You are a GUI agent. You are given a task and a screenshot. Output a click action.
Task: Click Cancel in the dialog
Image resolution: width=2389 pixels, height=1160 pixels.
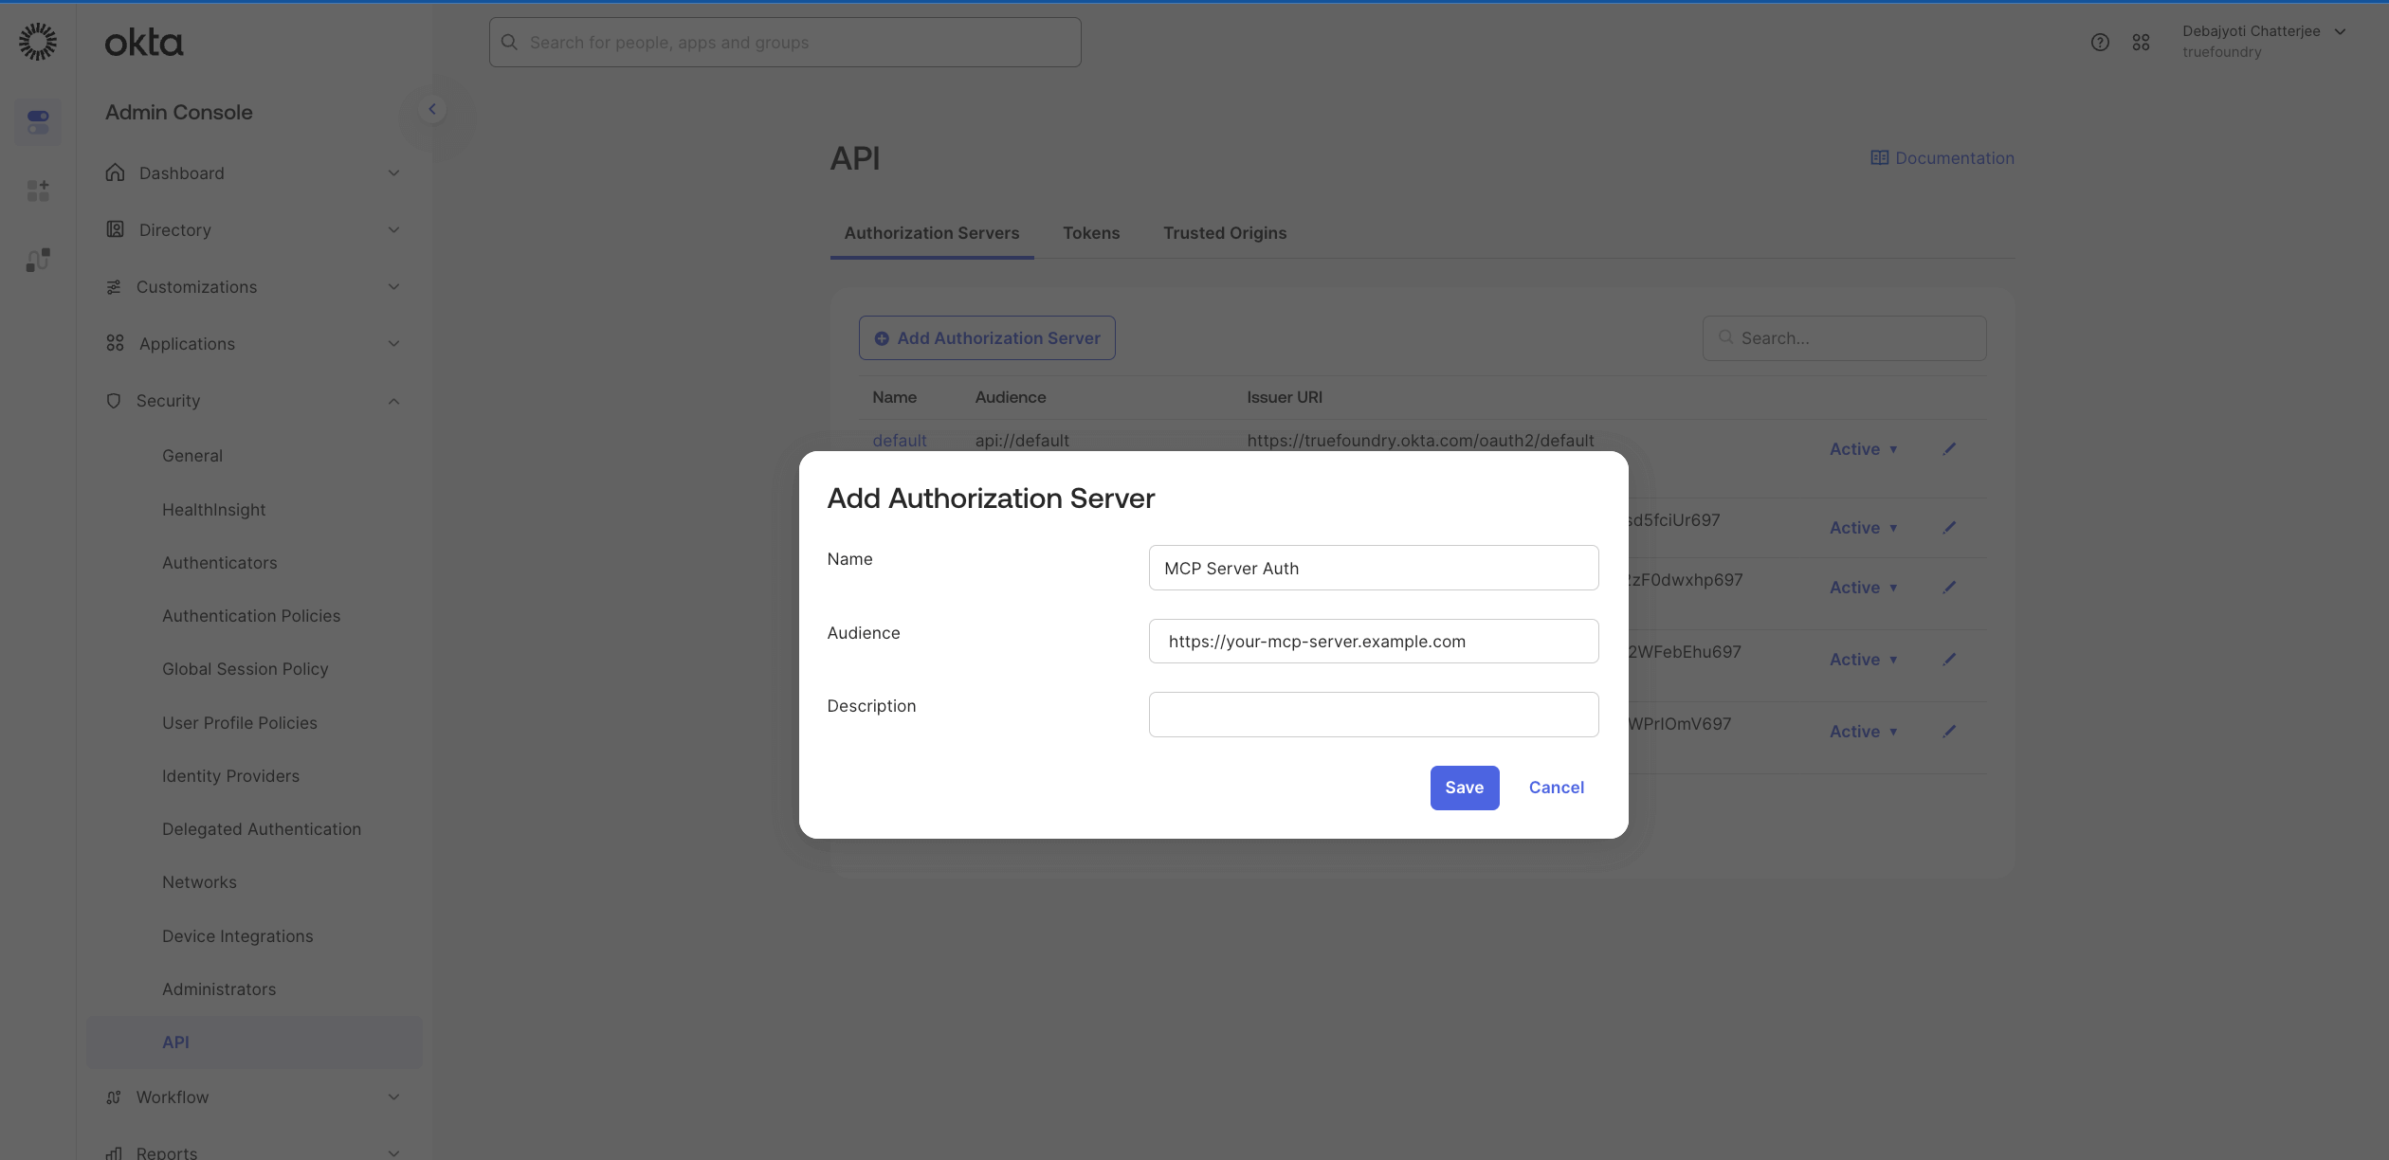pyautogui.click(x=1556, y=788)
